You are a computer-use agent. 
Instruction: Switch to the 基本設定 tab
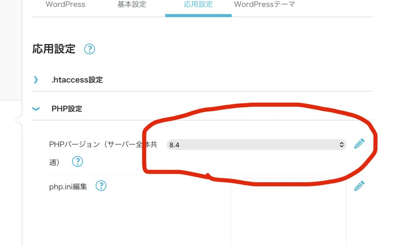pyautogui.click(x=132, y=4)
